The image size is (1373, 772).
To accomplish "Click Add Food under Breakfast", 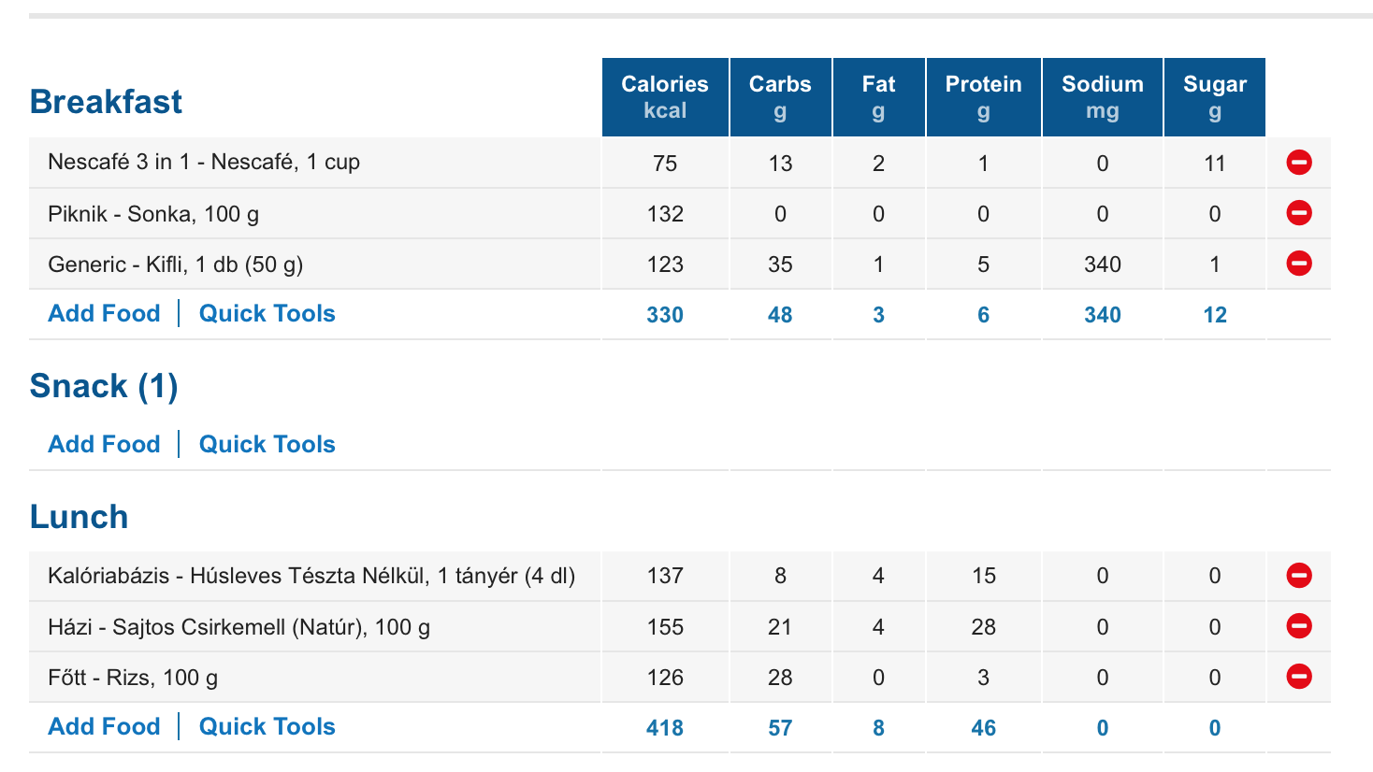I will (104, 314).
